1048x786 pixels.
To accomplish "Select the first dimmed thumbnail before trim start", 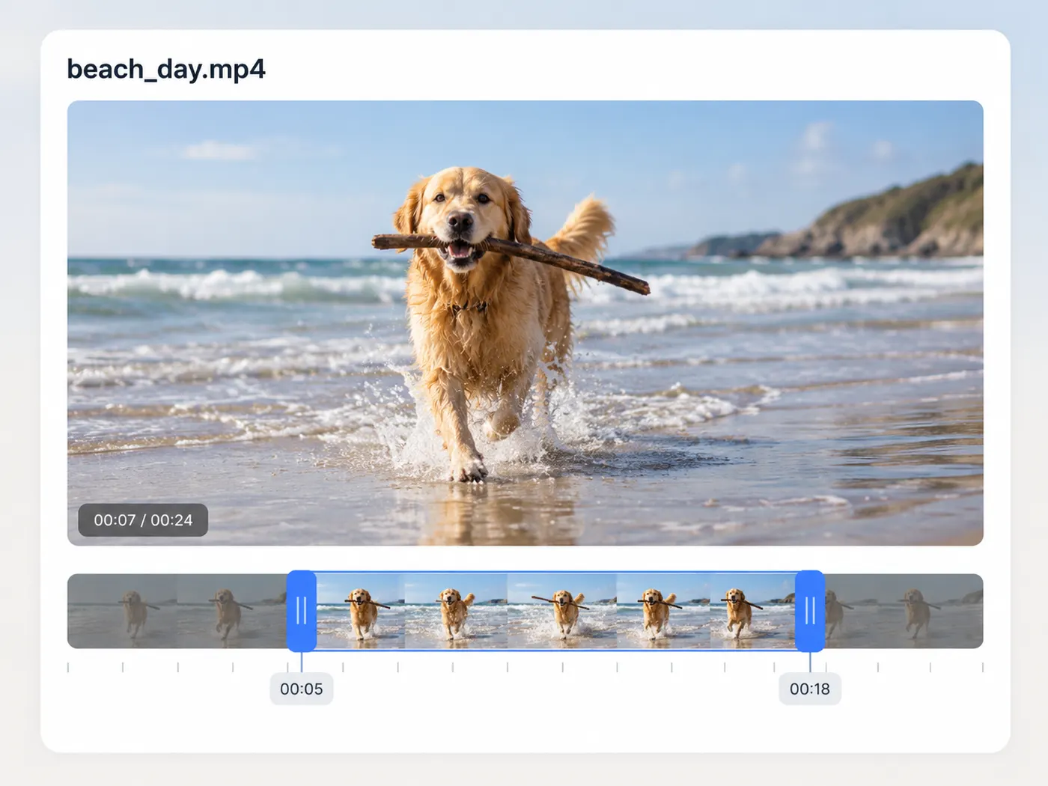I will click(x=122, y=612).
